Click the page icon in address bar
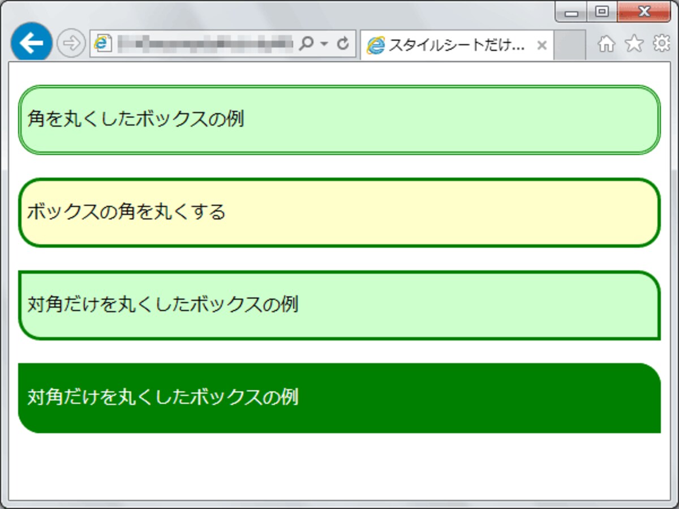Image resolution: width=679 pixels, height=509 pixels. 102,44
